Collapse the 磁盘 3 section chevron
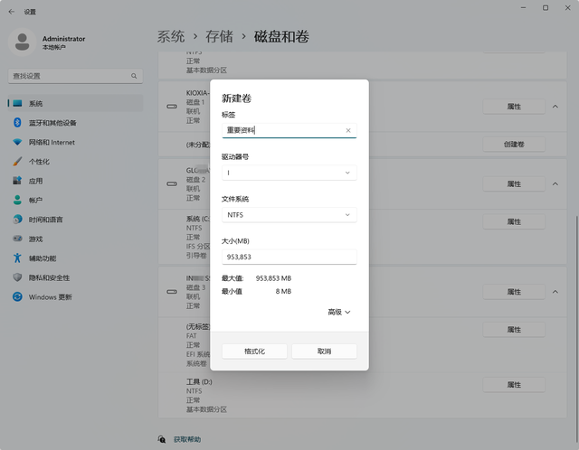Screen dimensions: 579x450 555,292
